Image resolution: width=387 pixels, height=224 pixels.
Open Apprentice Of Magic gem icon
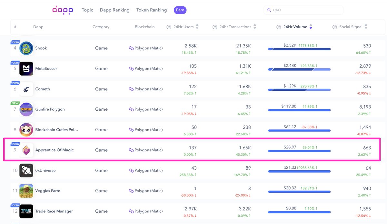(x=26, y=150)
